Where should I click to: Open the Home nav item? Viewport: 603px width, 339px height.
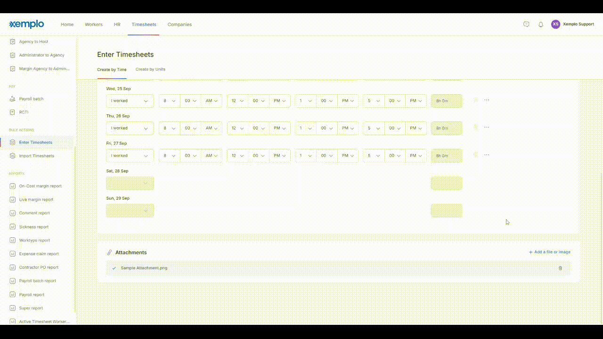67,24
